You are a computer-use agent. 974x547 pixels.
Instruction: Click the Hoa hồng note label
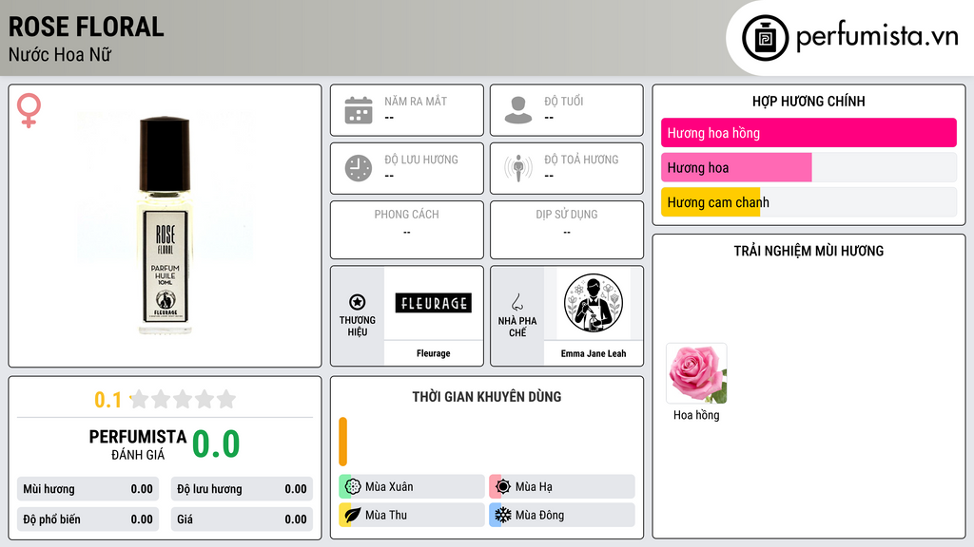tap(696, 415)
